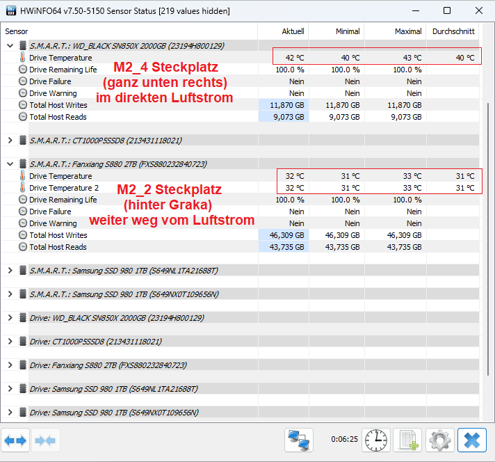Expand S.M.A.R.T. Samsung SSD 980 S649NX0T109656N
The height and width of the screenshot is (462, 495).
click(x=10, y=294)
